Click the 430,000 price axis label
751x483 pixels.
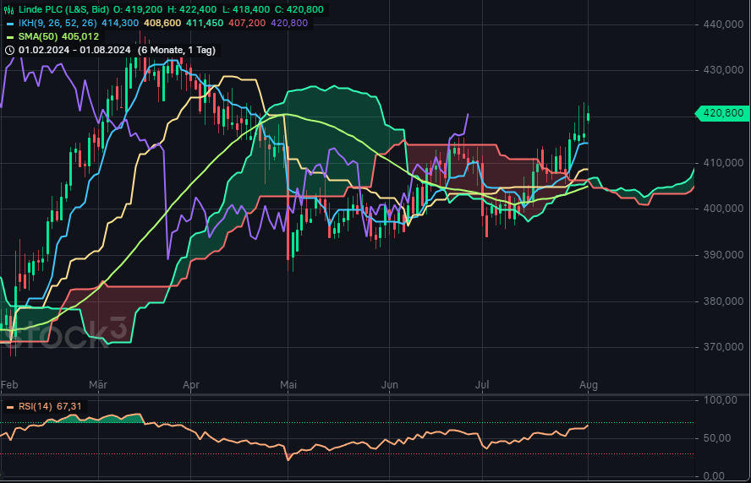(x=723, y=70)
